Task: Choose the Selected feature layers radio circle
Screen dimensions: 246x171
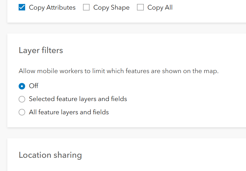Action: 22,99
